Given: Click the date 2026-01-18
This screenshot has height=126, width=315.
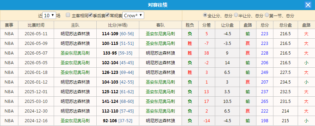Looking at the screenshot, I should [x=36, y=72].
